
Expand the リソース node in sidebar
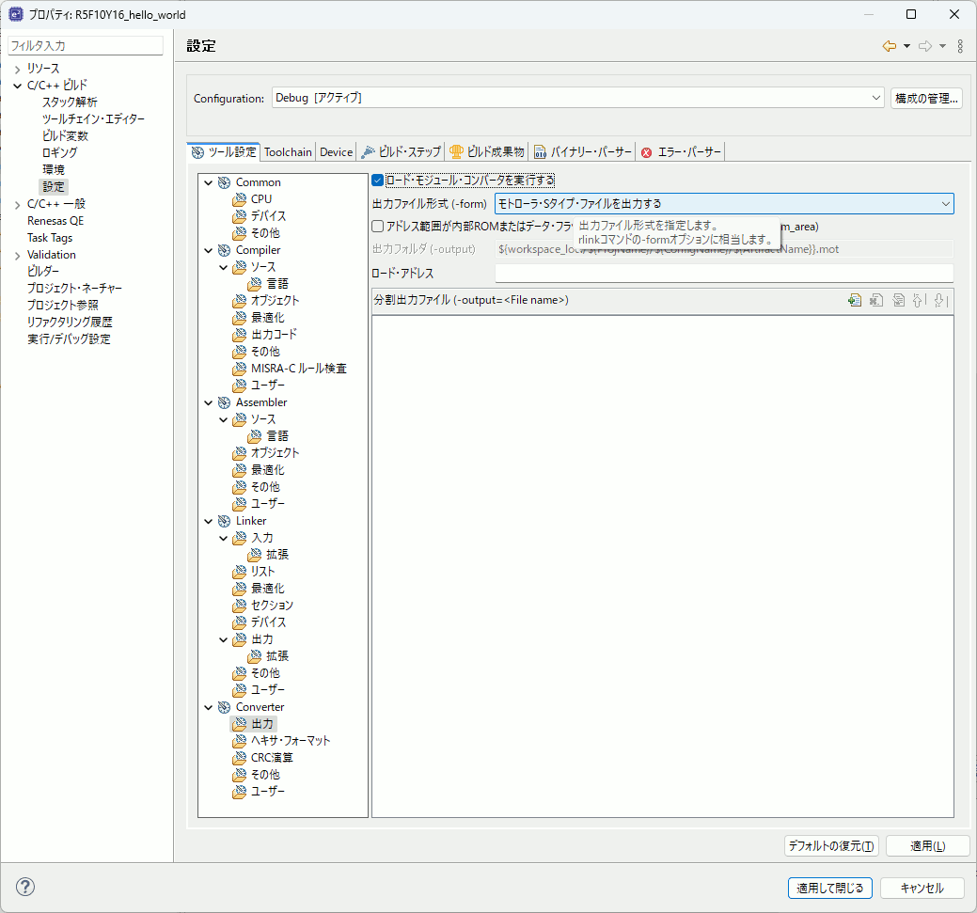coord(17,69)
